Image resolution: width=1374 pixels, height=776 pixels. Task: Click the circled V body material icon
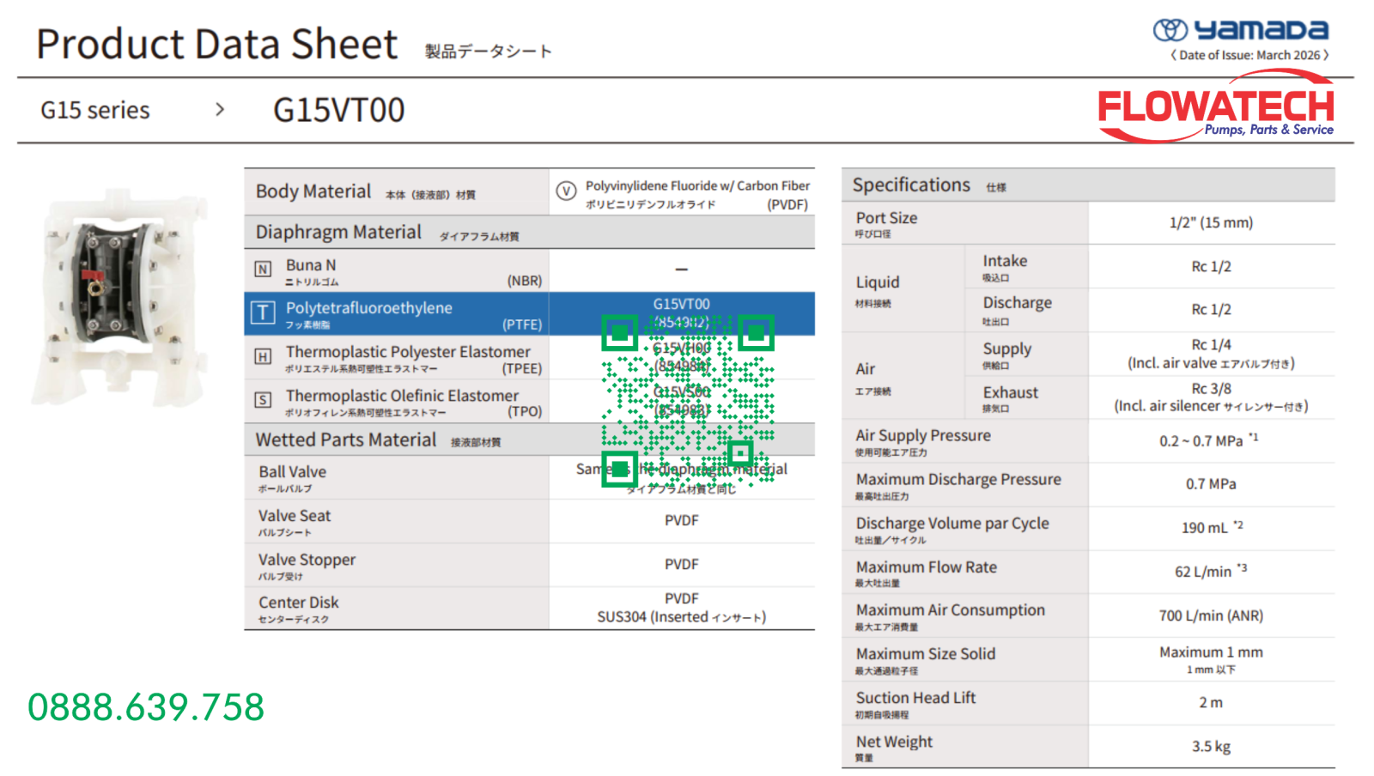click(x=566, y=191)
